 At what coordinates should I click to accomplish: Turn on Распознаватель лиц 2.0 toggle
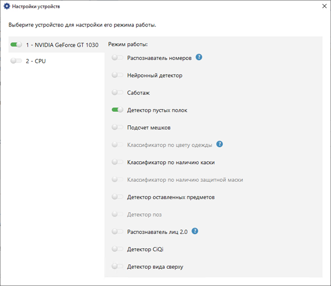[x=118, y=231]
